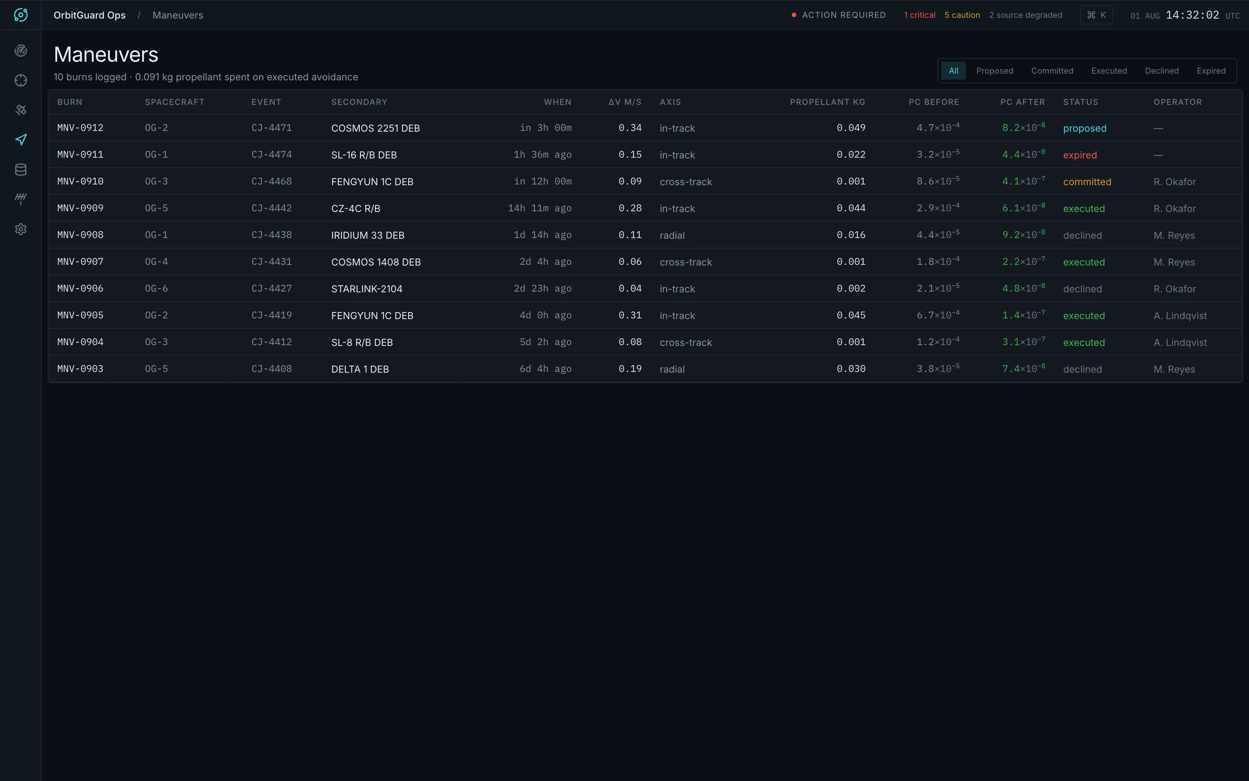Screen dimensions: 1249x781
Task: Open the database icon in sidebar
Action: point(21,170)
